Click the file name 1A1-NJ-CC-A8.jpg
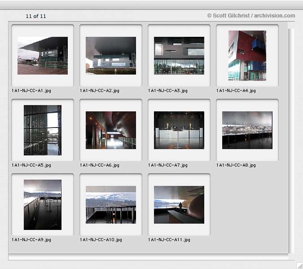Image resolution: width=303 pixels, height=269 pixels. click(x=236, y=165)
